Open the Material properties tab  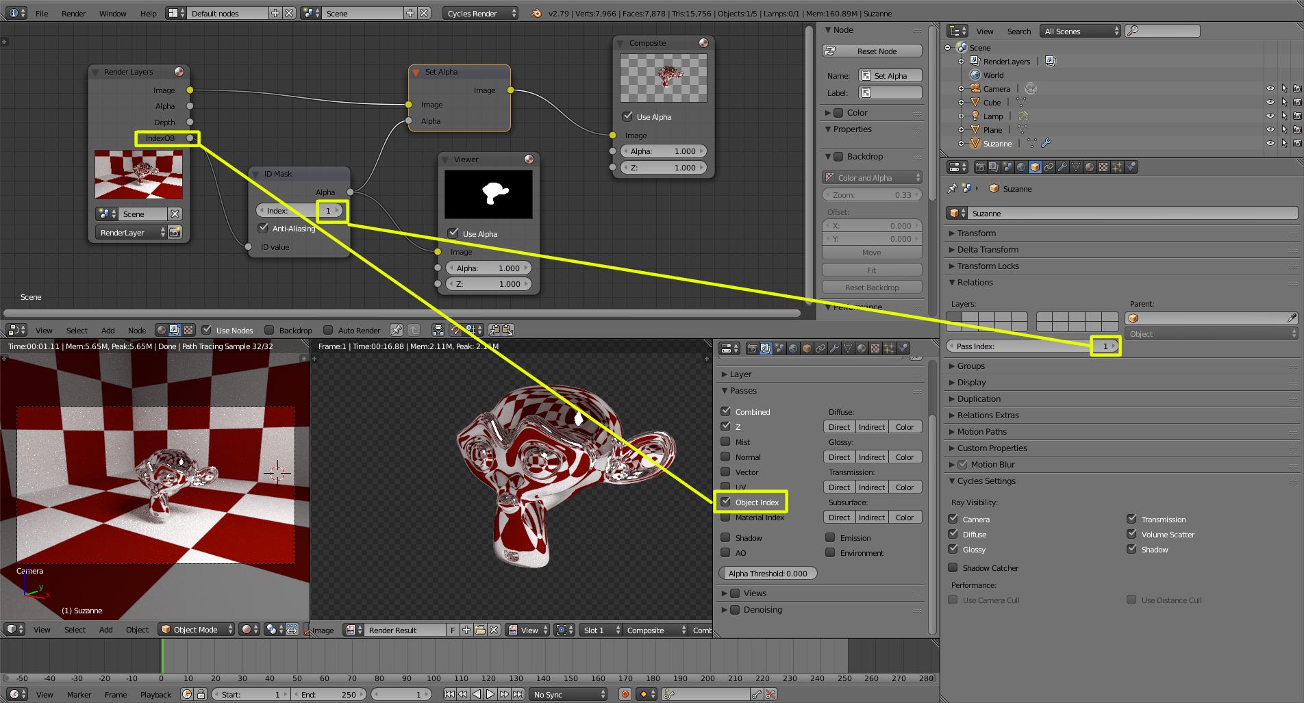tap(1089, 166)
